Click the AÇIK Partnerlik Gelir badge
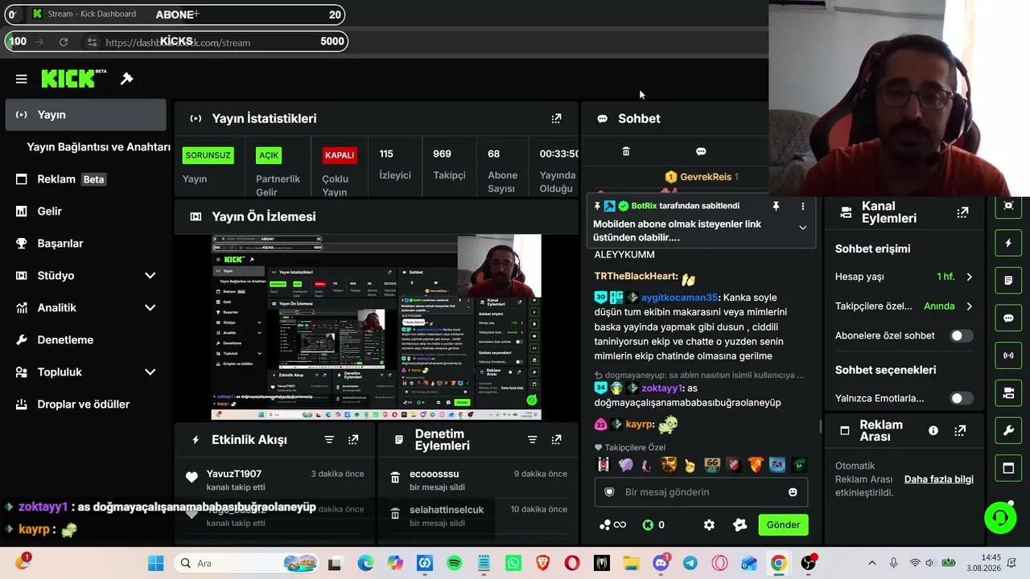The image size is (1030, 579). coord(269,155)
